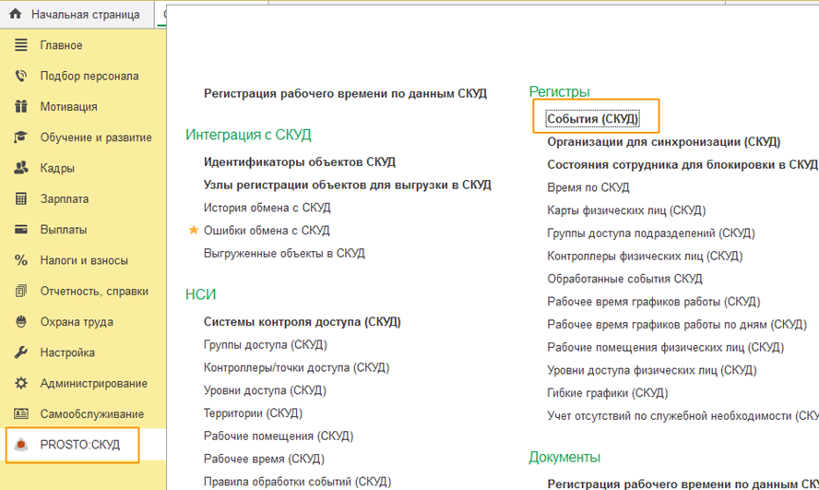The width and height of the screenshot is (819, 490).
Task: Click the gear icon for Администрирование
Action: click(21, 383)
